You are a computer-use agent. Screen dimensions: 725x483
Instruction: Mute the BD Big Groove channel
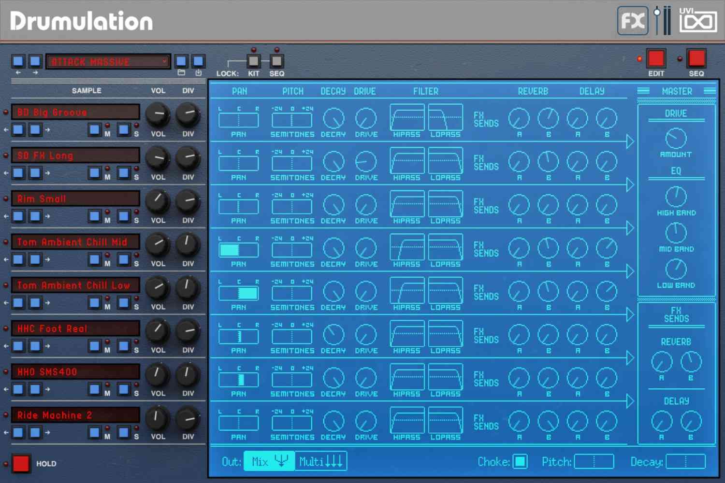click(x=95, y=129)
